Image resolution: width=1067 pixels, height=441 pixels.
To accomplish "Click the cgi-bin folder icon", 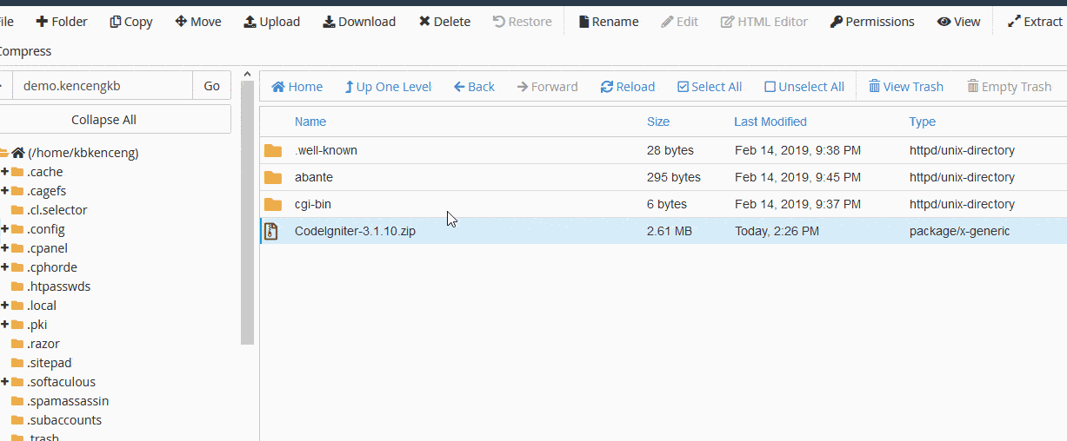I will 273,204.
